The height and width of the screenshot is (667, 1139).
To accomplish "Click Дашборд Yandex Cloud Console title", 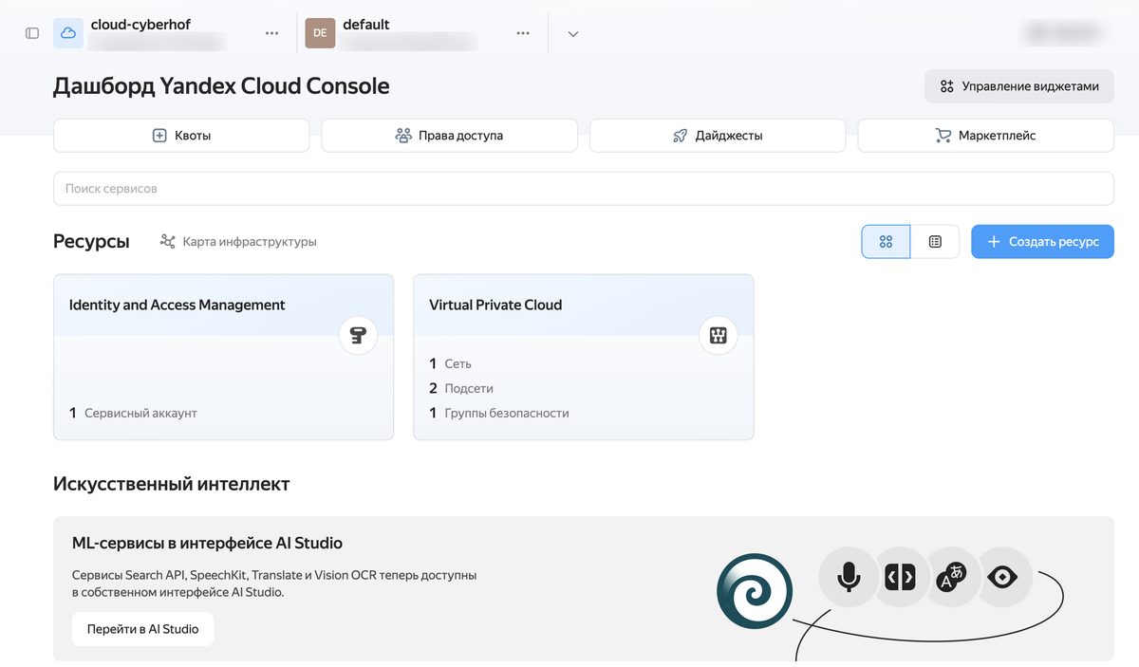I will pyautogui.click(x=221, y=86).
